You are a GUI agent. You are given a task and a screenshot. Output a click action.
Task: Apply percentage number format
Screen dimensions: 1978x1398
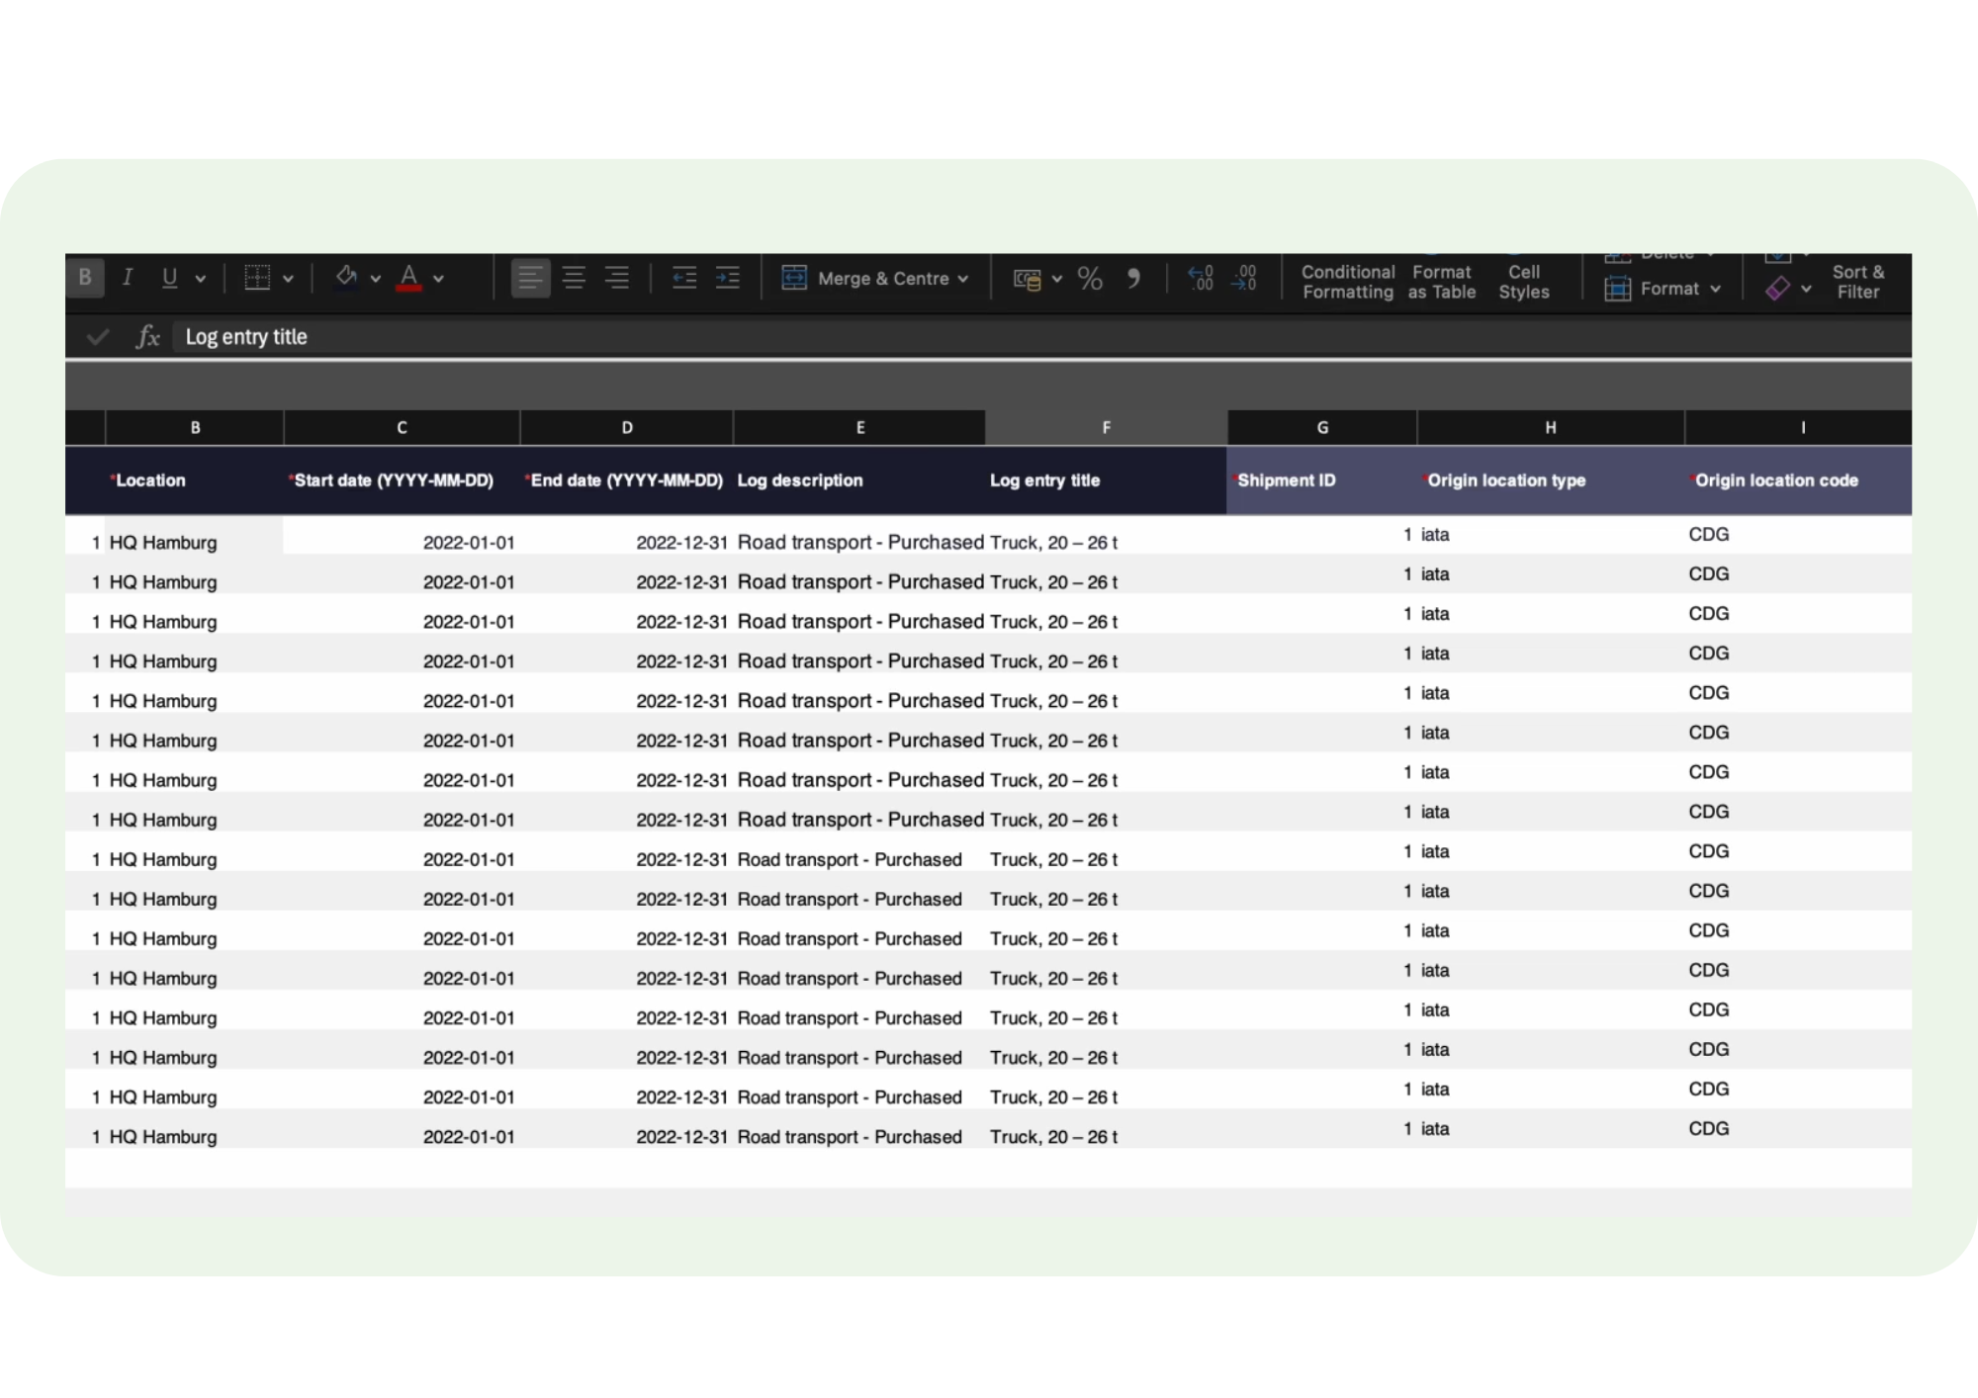tap(1091, 278)
